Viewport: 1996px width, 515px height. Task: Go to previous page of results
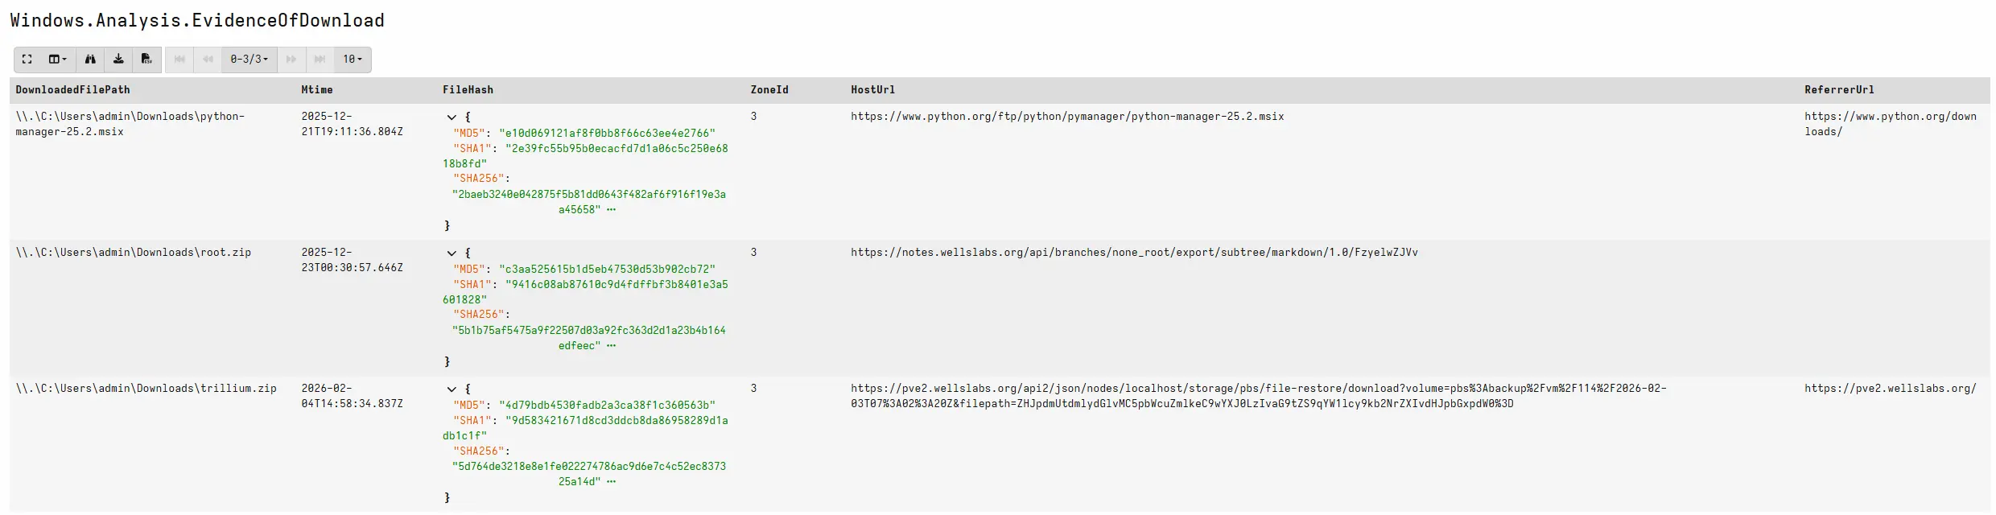coord(208,60)
